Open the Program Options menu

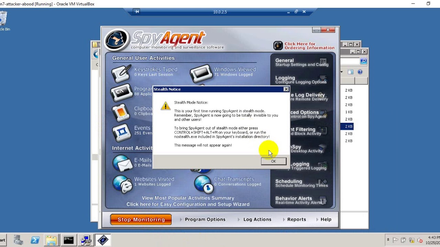point(205,220)
